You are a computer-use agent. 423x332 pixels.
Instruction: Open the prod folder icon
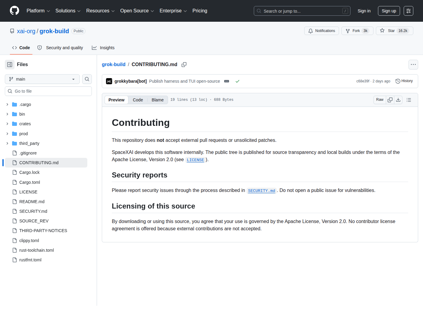pos(15,134)
